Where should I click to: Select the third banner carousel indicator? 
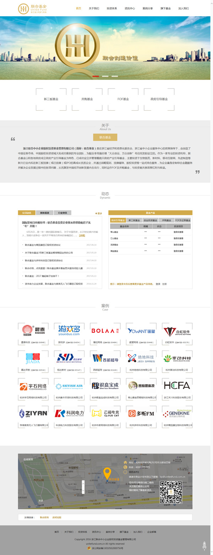click(x=115, y=76)
